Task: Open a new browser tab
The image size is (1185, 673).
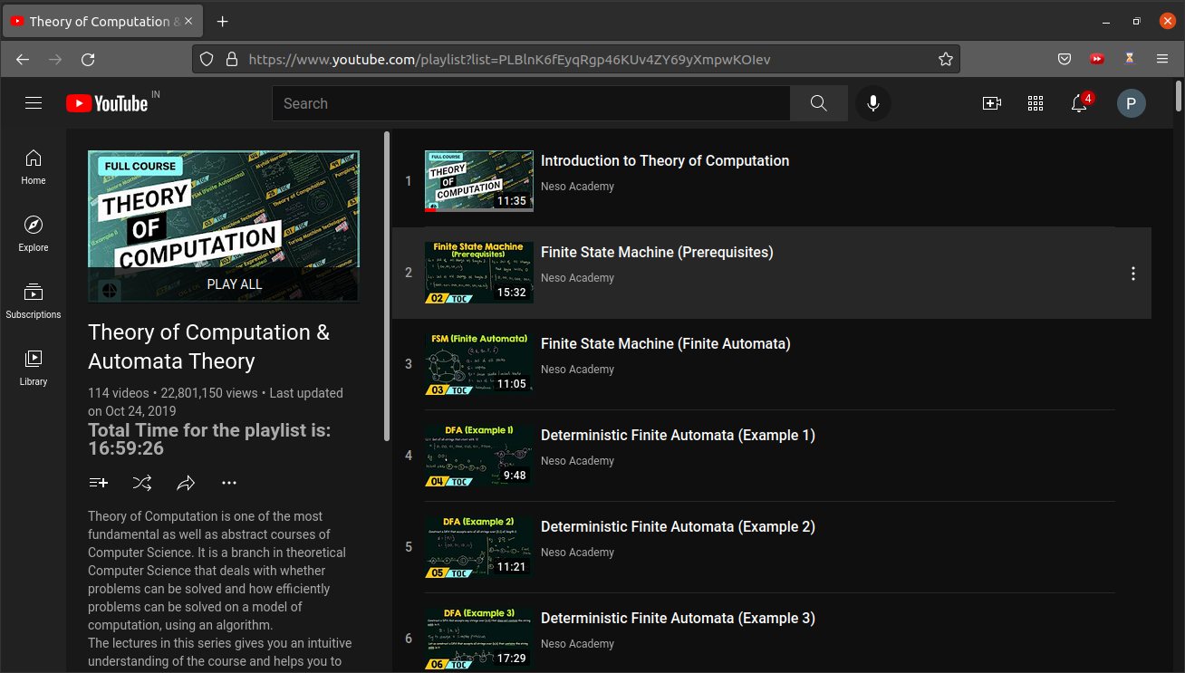Action: 223,21
